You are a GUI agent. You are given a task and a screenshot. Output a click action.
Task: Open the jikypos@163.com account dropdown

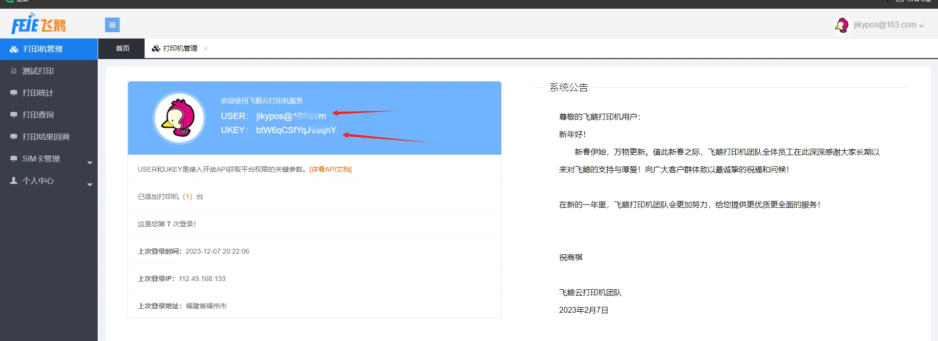888,25
